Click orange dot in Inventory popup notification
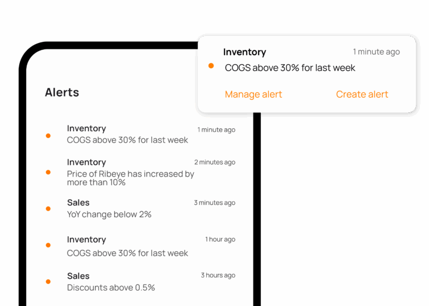 (211, 66)
